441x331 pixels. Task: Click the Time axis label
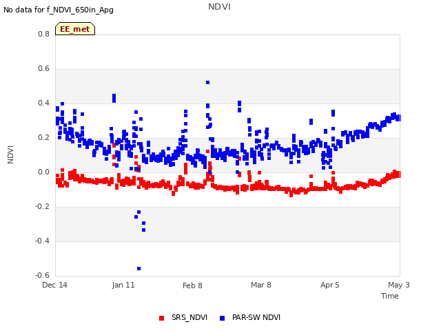click(x=389, y=296)
